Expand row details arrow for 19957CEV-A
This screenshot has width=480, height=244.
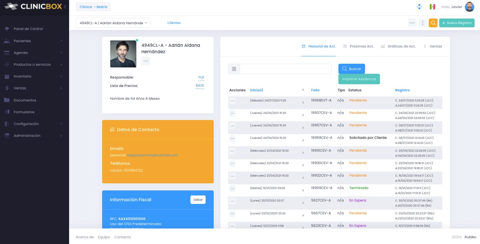[303, 127]
